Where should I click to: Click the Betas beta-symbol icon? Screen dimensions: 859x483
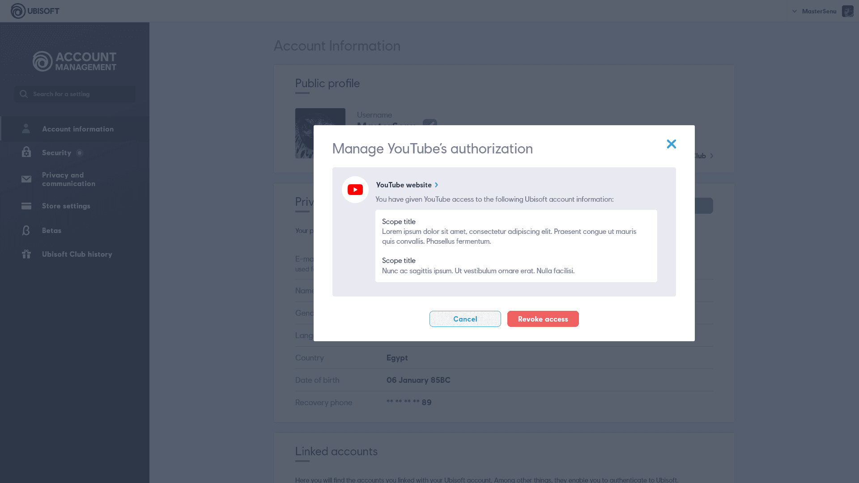(x=26, y=230)
